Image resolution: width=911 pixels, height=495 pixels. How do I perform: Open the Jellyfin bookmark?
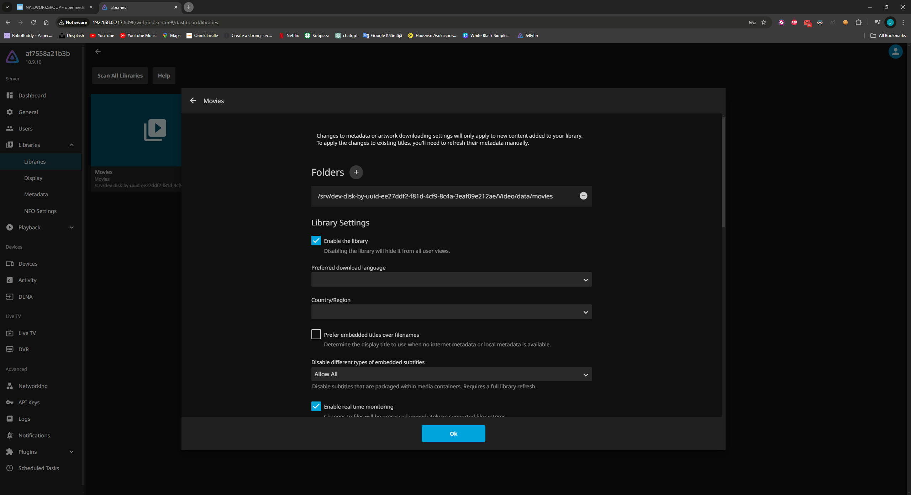(527, 36)
